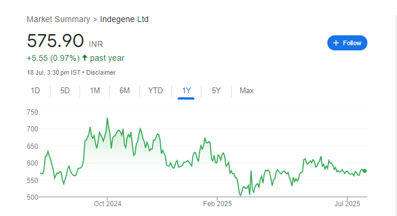Click the +5.55 (0.97%) change text
Image resolution: width=397 pixels, height=216 pixels.
click(53, 58)
